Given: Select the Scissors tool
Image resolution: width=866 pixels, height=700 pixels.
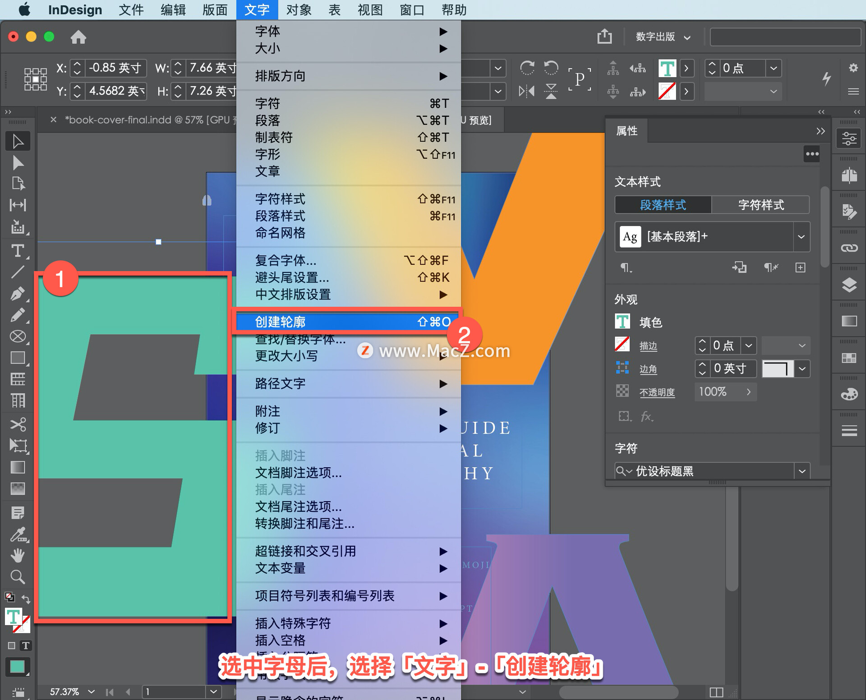Looking at the screenshot, I should click(x=18, y=424).
